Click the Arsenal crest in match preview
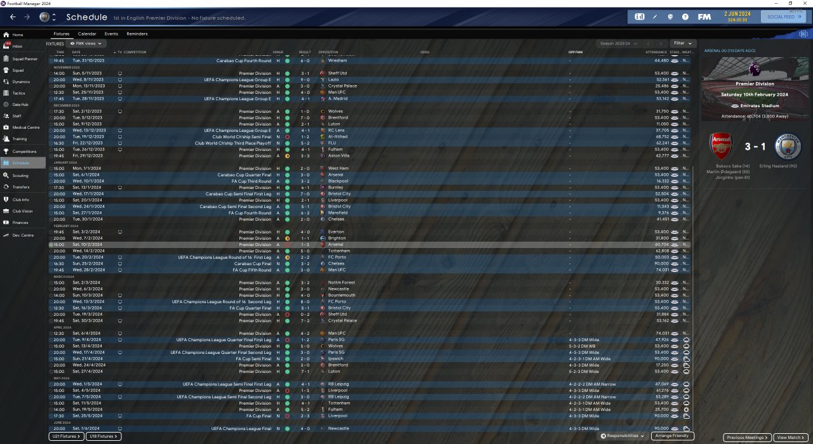The height and width of the screenshot is (444, 813). 722,147
